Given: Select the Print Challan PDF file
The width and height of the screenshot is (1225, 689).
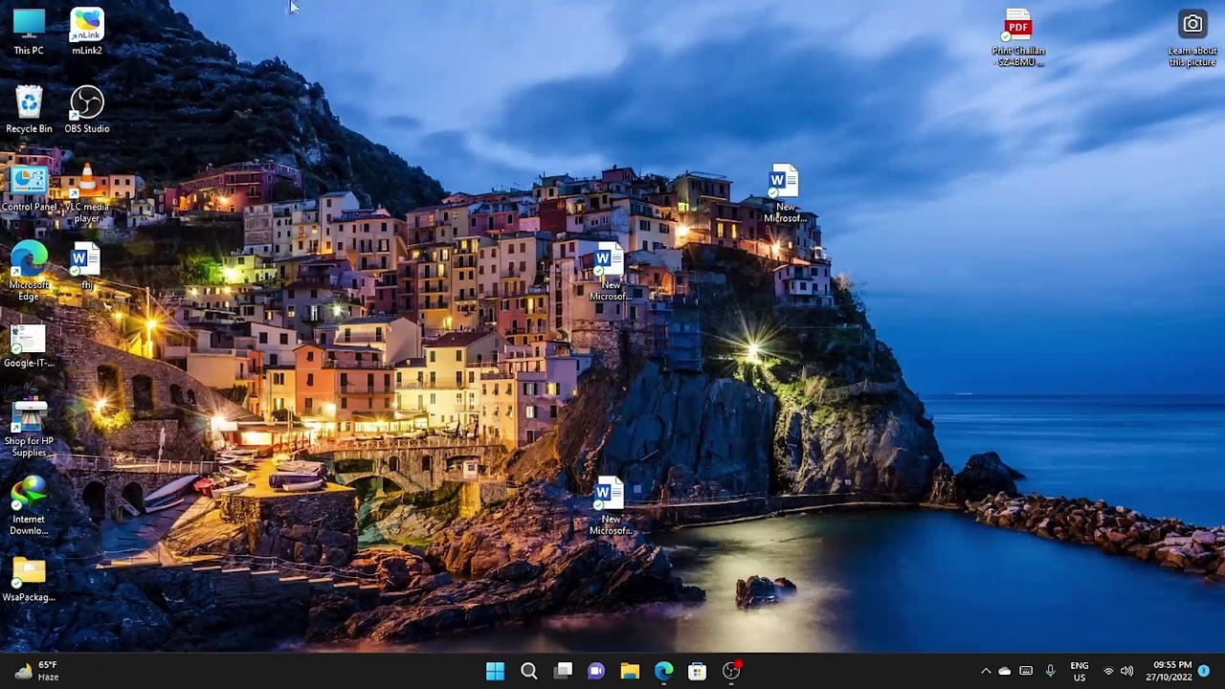Looking at the screenshot, I should pyautogui.click(x=1018, y=38).
